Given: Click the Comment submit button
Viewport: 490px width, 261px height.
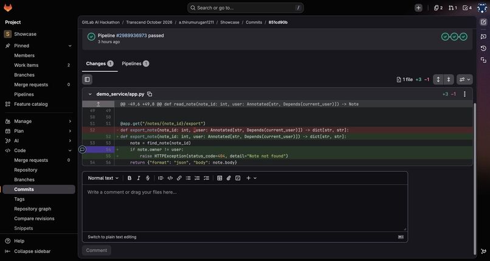Looking at the screenshot, I should point(97,251).
